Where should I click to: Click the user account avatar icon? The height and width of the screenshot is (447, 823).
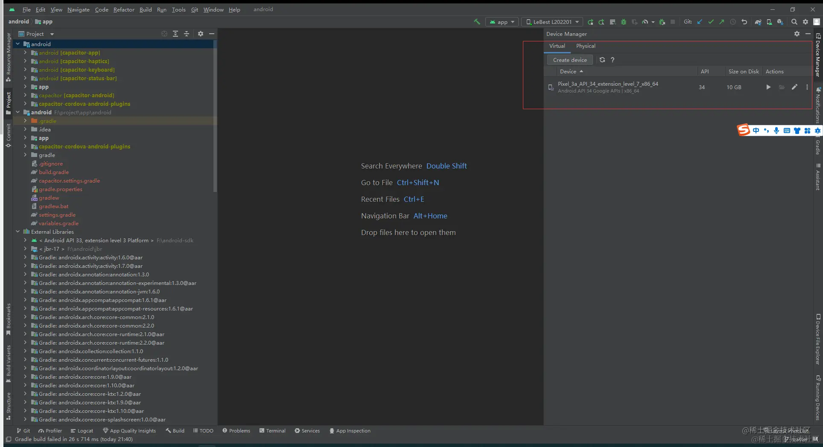coord(817,22)
